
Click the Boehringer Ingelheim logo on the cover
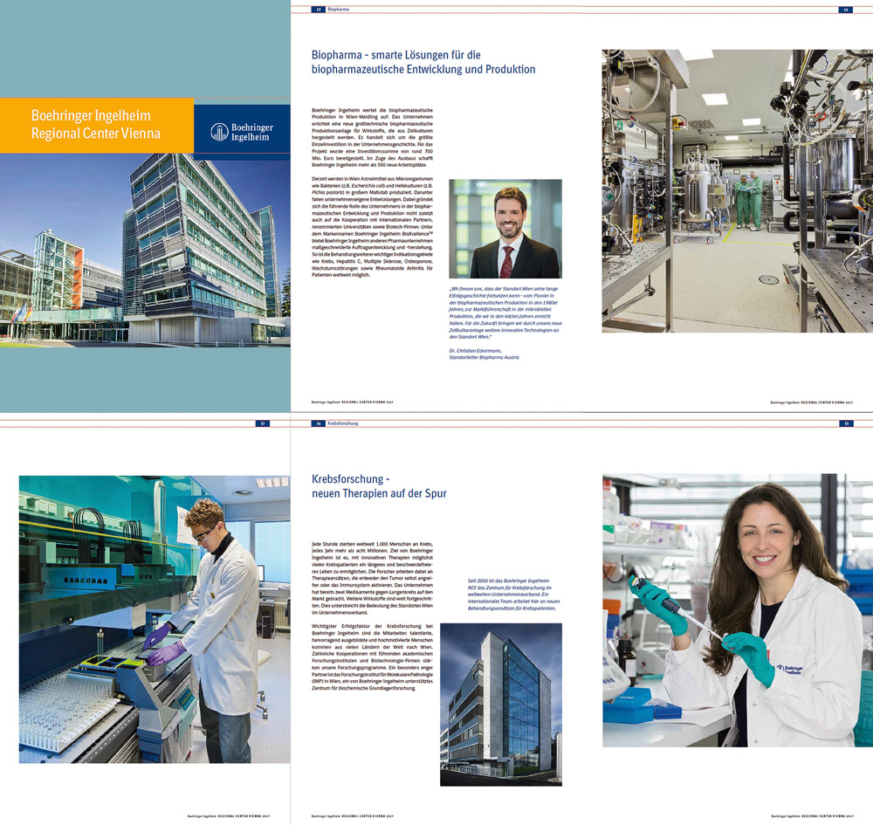click(242, 132)
